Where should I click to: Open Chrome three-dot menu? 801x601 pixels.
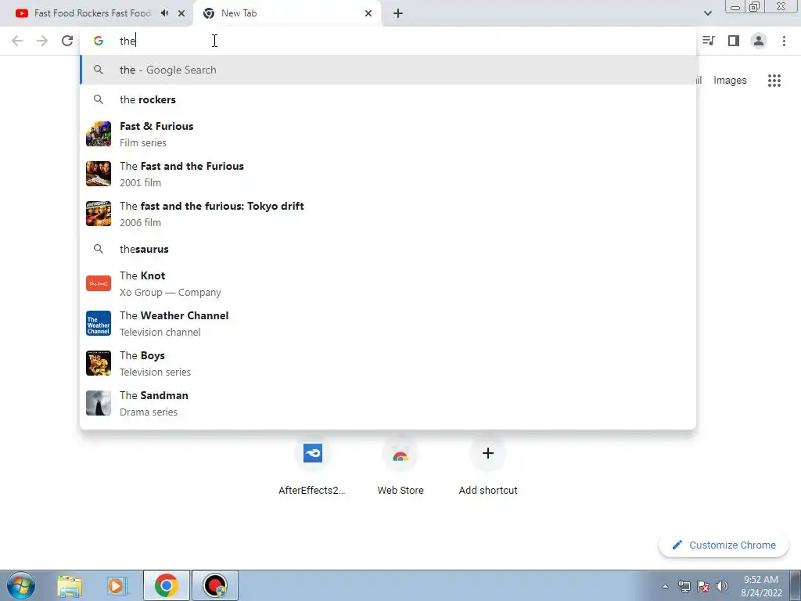coord(784,41)
